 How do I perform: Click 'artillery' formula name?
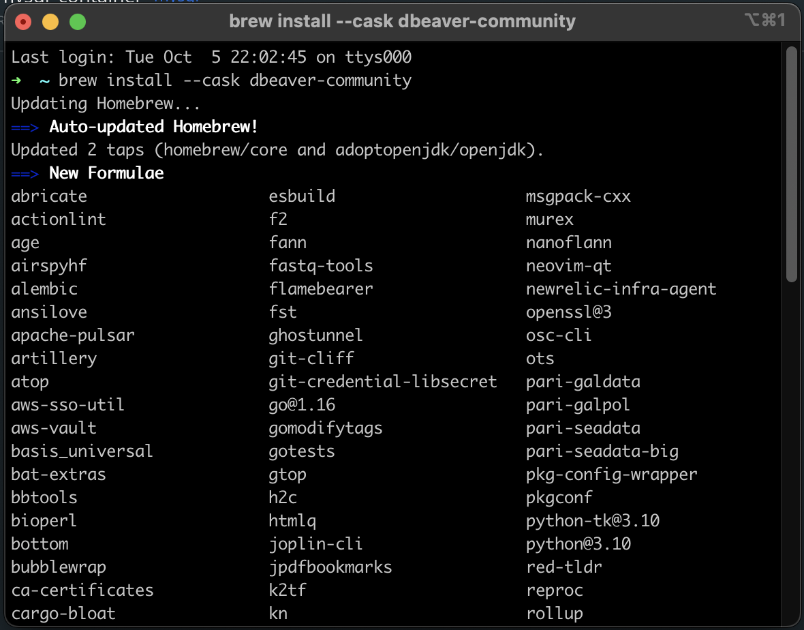pyautogui.click(x=54, y=359)
